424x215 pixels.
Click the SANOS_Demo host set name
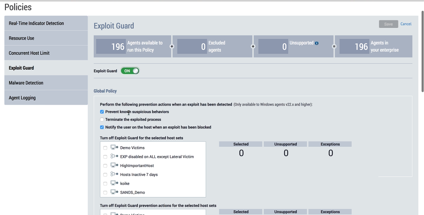[x=133, y=193]
